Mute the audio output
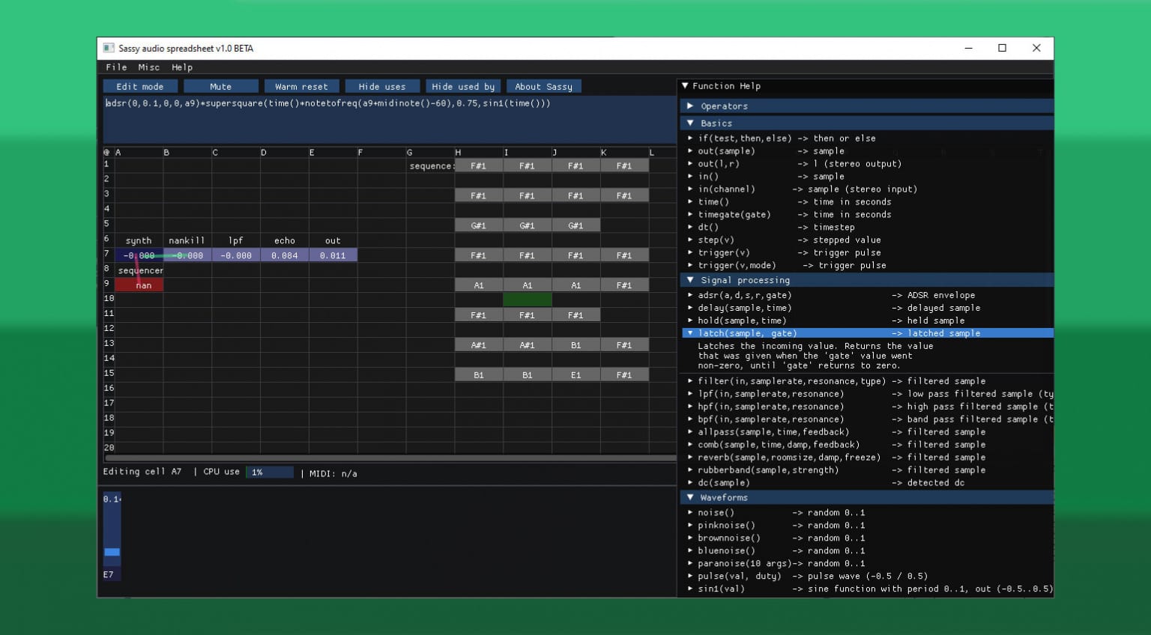The height and width of the screenshot is (635, 1151). point(220,87)
